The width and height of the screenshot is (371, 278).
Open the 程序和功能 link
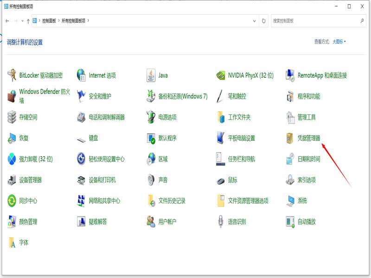tap(309, 96)
